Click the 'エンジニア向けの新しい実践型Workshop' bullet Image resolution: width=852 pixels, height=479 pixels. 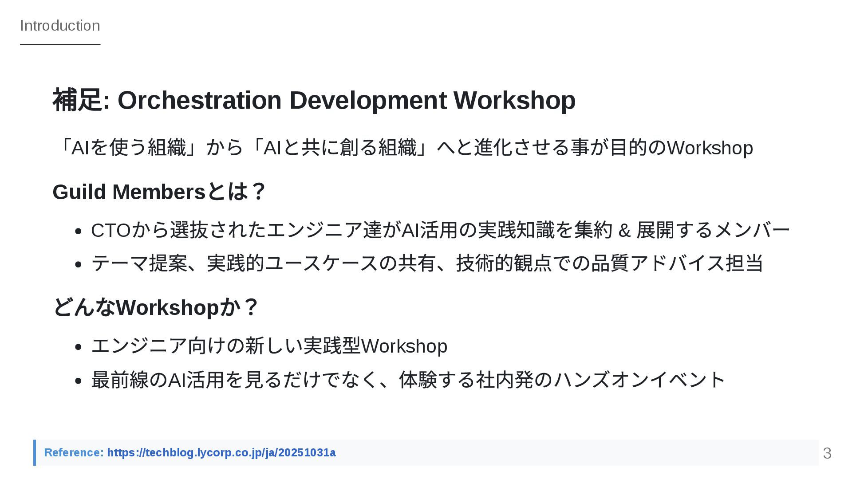[269, 346]
